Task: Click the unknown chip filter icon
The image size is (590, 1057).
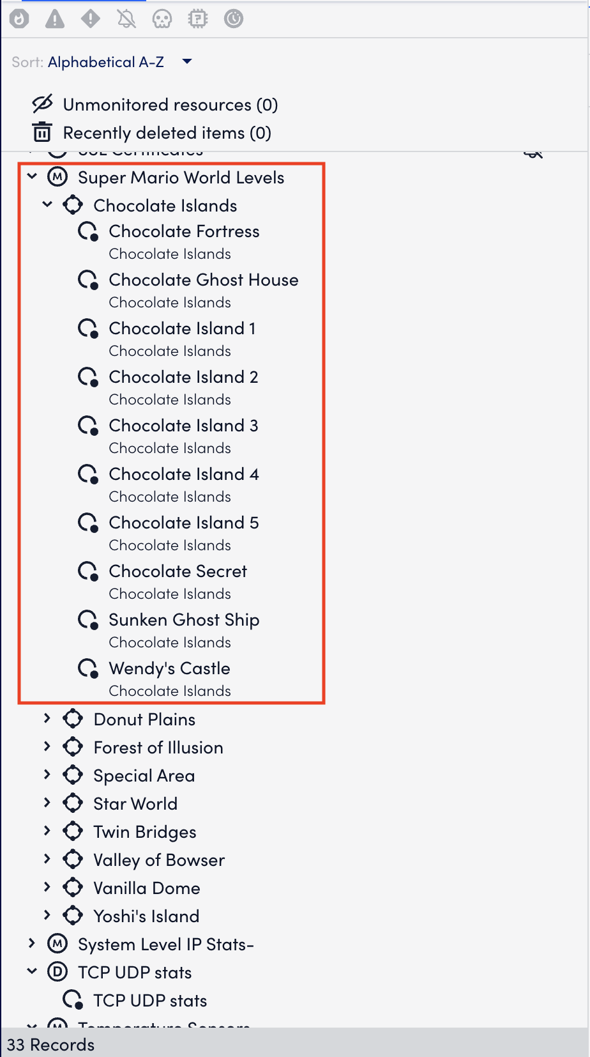Action: (x=198, y=19)
